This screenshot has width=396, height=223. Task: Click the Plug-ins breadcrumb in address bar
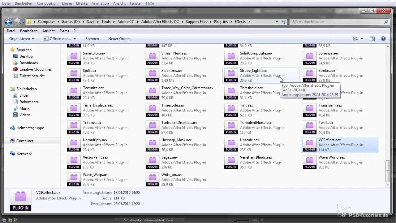[222, 22]
